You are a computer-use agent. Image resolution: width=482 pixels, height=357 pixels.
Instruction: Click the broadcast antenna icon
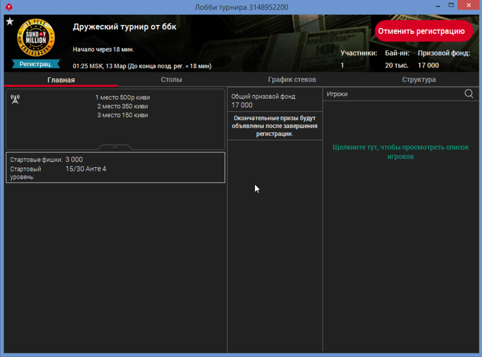click(x=15, y=99)
